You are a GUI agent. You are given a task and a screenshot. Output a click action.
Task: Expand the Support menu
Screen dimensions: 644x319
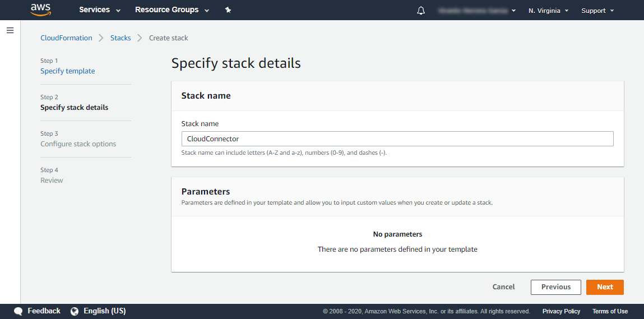597,11
